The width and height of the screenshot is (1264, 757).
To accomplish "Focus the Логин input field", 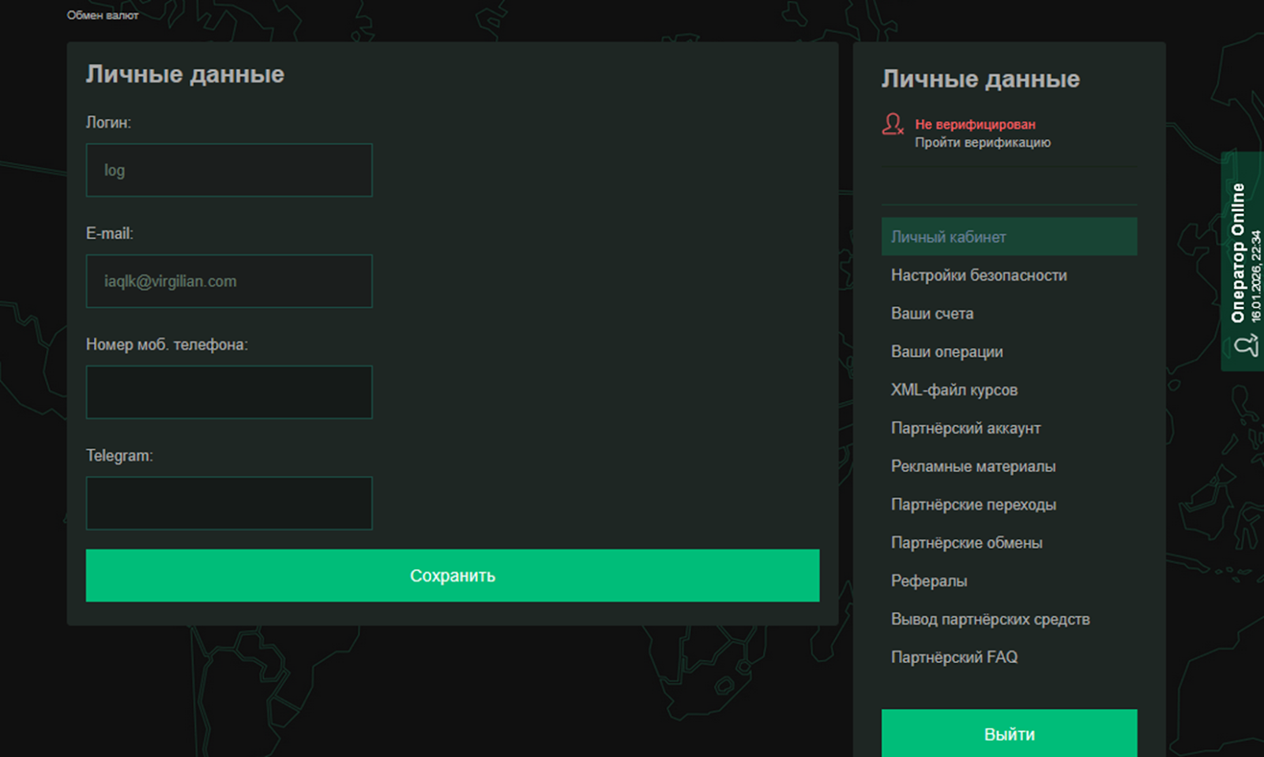I will tap(228, 171).
